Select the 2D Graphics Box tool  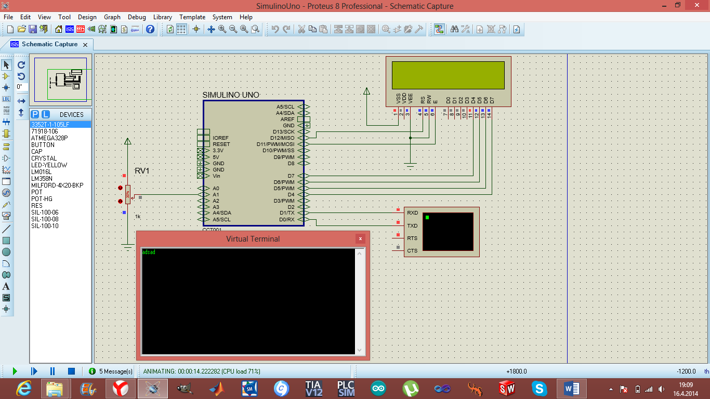(6, 241)
